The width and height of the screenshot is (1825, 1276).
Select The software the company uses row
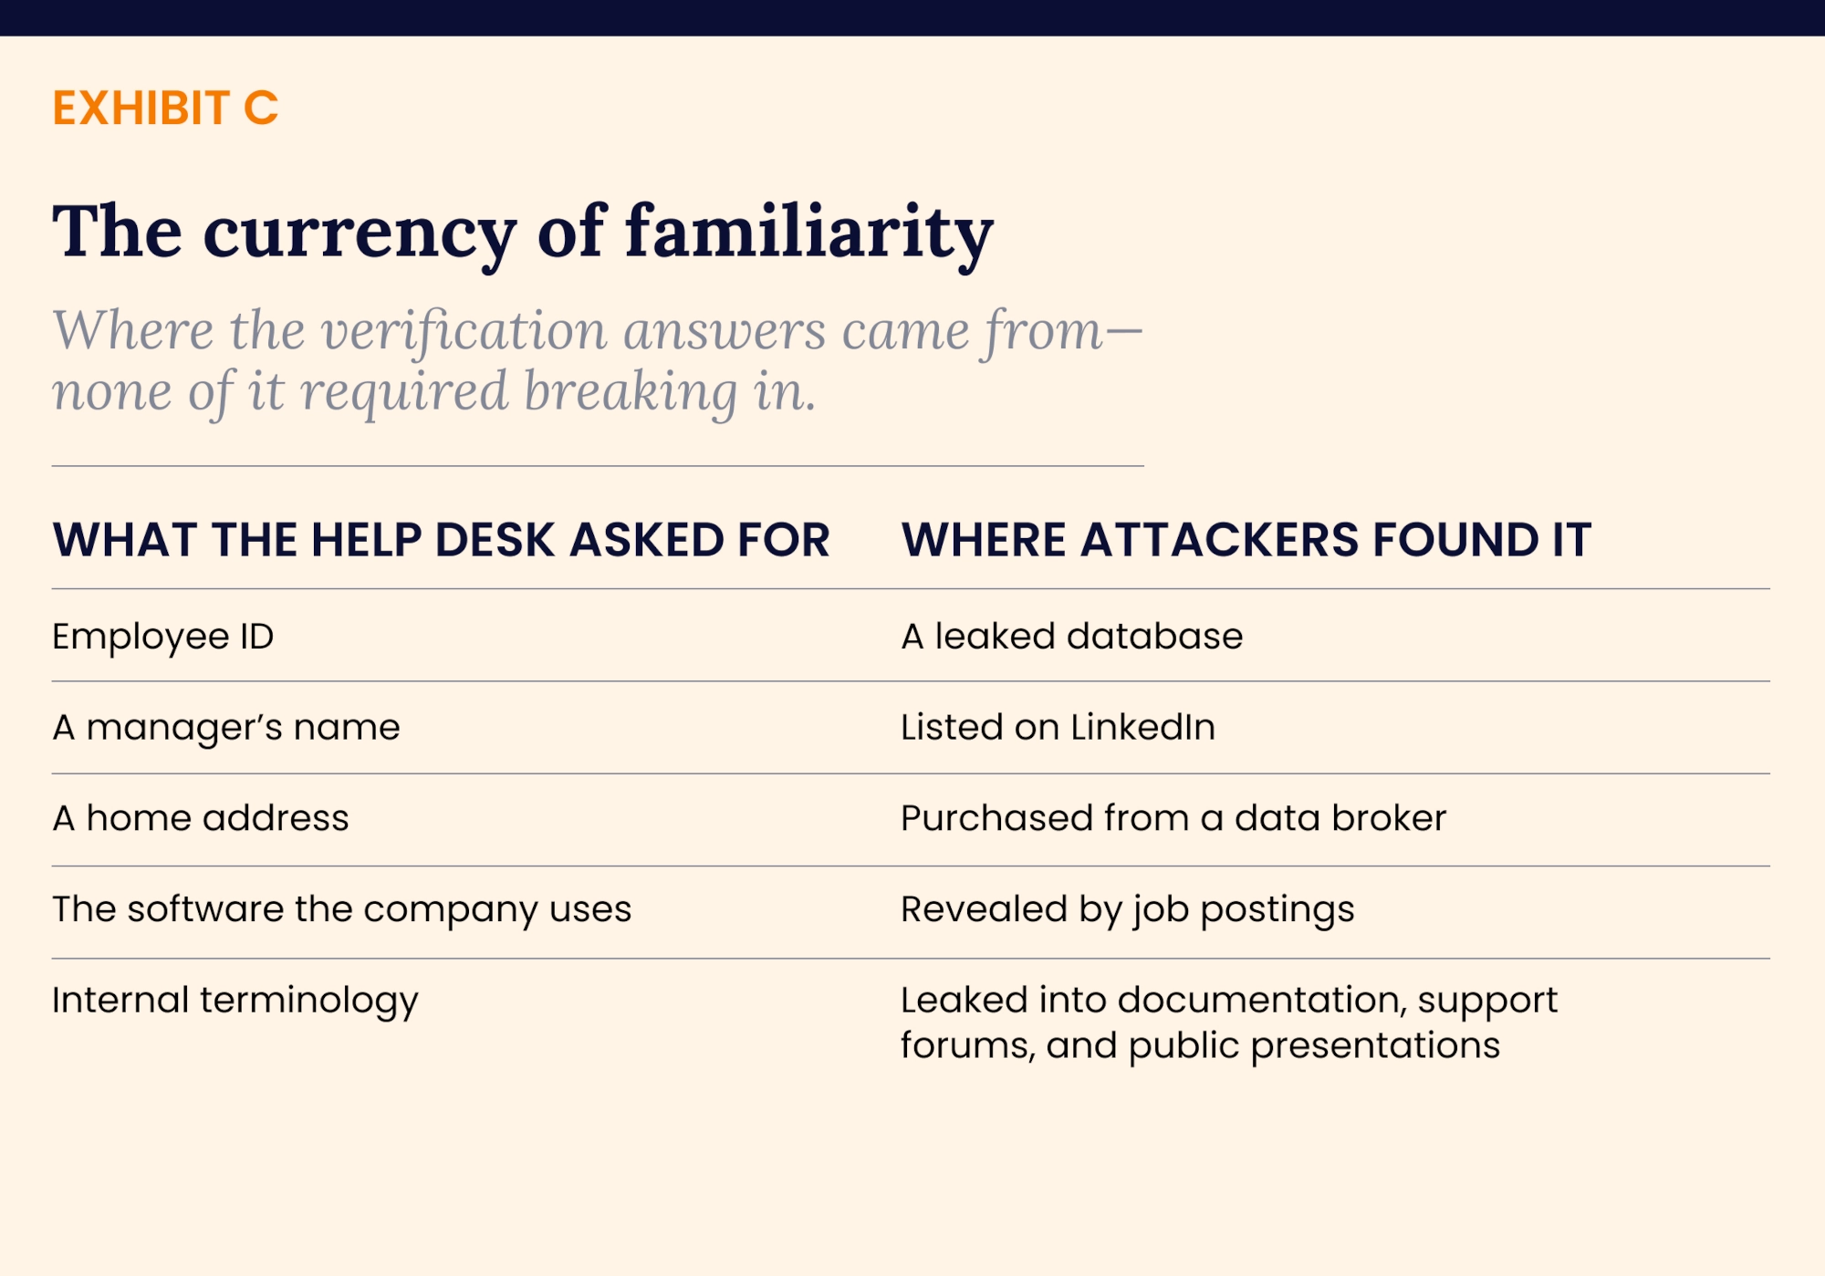click(x=911, y=910)
